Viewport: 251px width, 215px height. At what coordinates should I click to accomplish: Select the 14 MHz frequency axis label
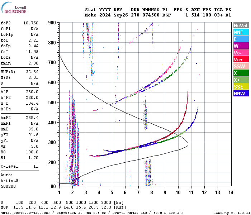point(231,192)
